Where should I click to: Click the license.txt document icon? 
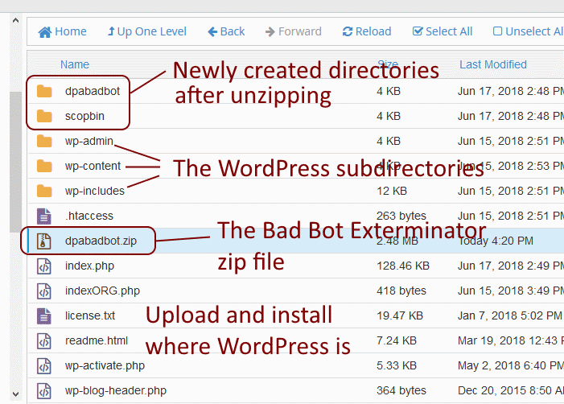click(44, 315)
